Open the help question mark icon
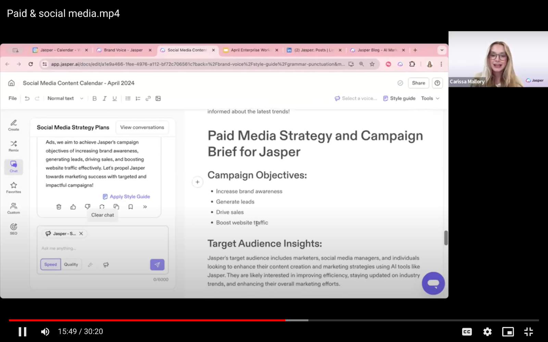Screen dimensions: 548x342 pos(437,83)
